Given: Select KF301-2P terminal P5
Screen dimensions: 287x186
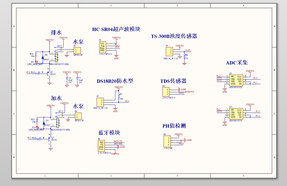Looking at the screenshot, I should tap(77, 50).
